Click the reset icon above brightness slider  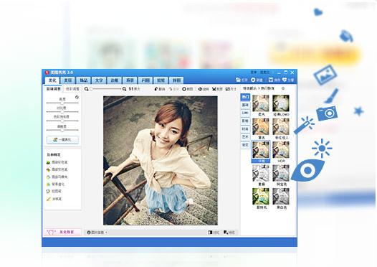click(77, 98)
